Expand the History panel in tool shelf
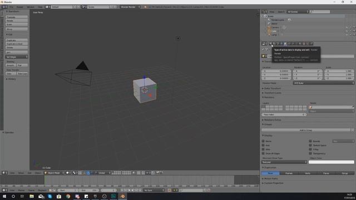 pyautogui.click(x=12, y=79)
